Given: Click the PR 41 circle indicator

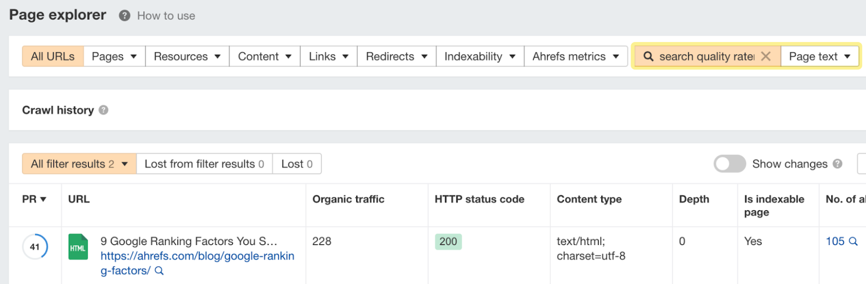Looking at the screenshot, I should 35,247.
